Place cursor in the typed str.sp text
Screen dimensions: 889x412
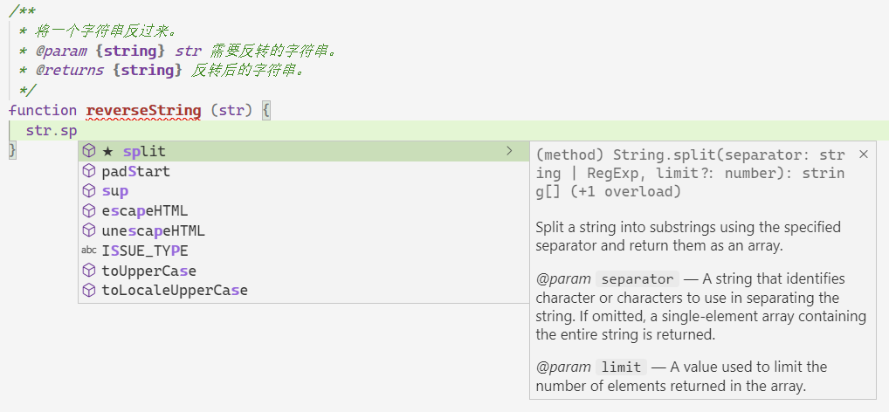pyautogui.click(x=52, y=131)
